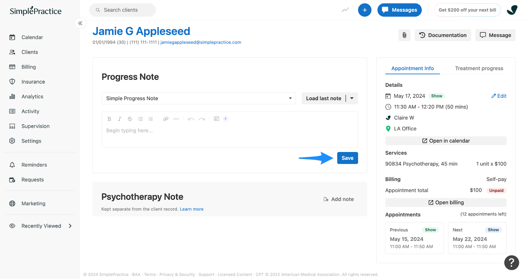Insert a bulleted list

[x=140, y=119]
